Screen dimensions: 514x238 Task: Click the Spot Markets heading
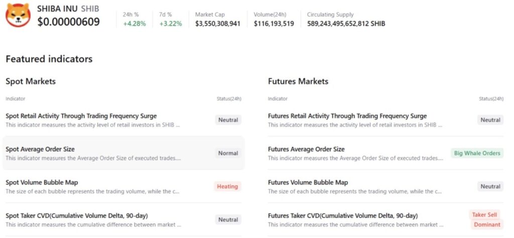click(x=31, y=81)
